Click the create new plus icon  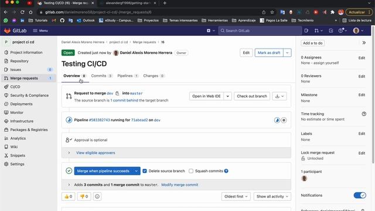(209, 30)
